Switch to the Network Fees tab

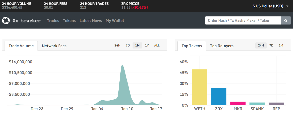(54, 46)
